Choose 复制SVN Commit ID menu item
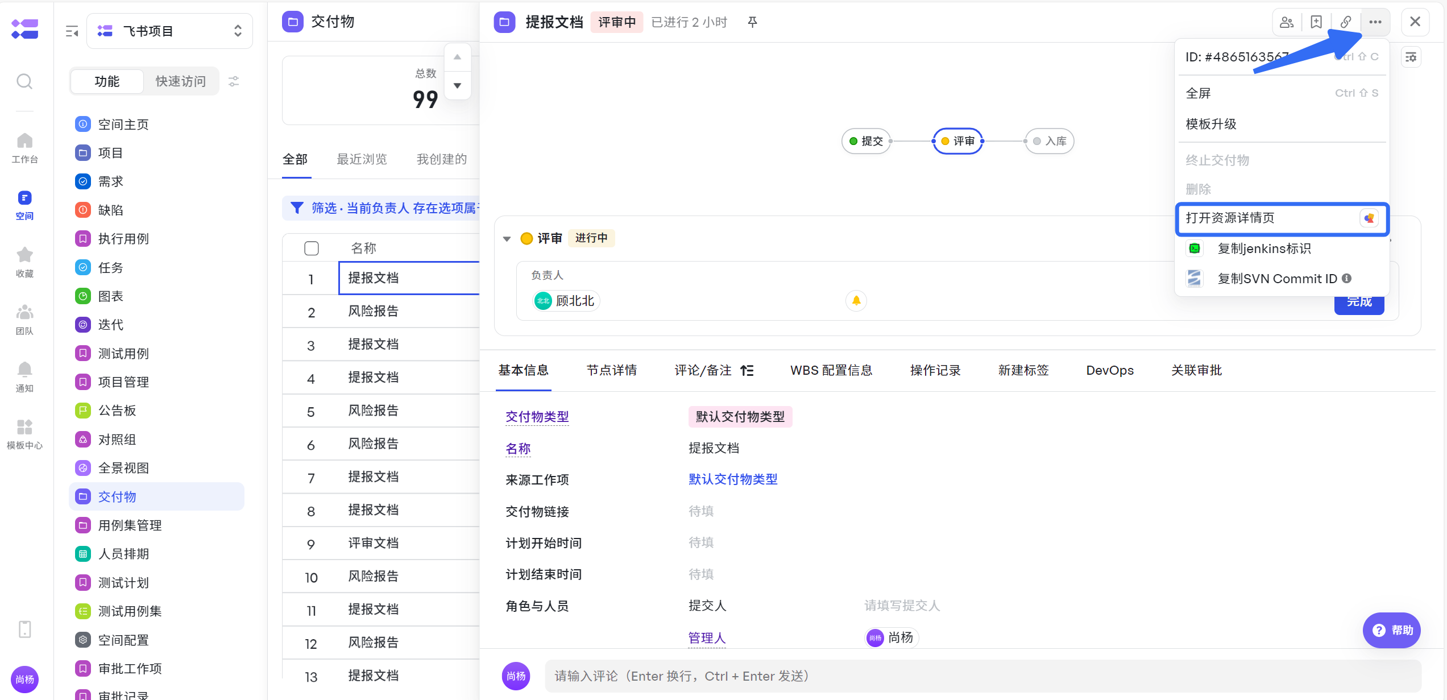The width and height of the screenshot is (1447, 700). pyautogui.click(x=1282, y=279)
